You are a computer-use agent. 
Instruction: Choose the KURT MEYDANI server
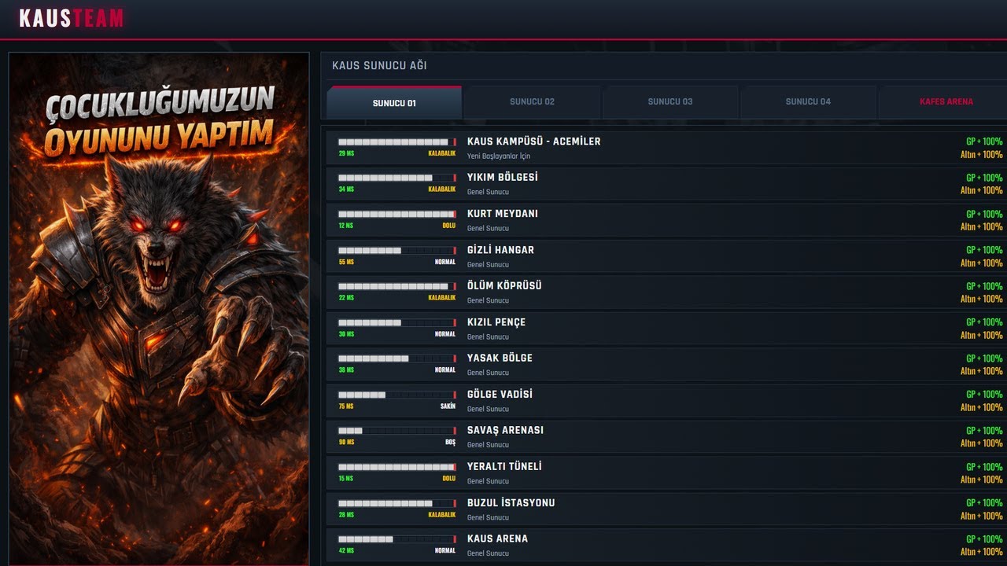click(x=666, y=220)
